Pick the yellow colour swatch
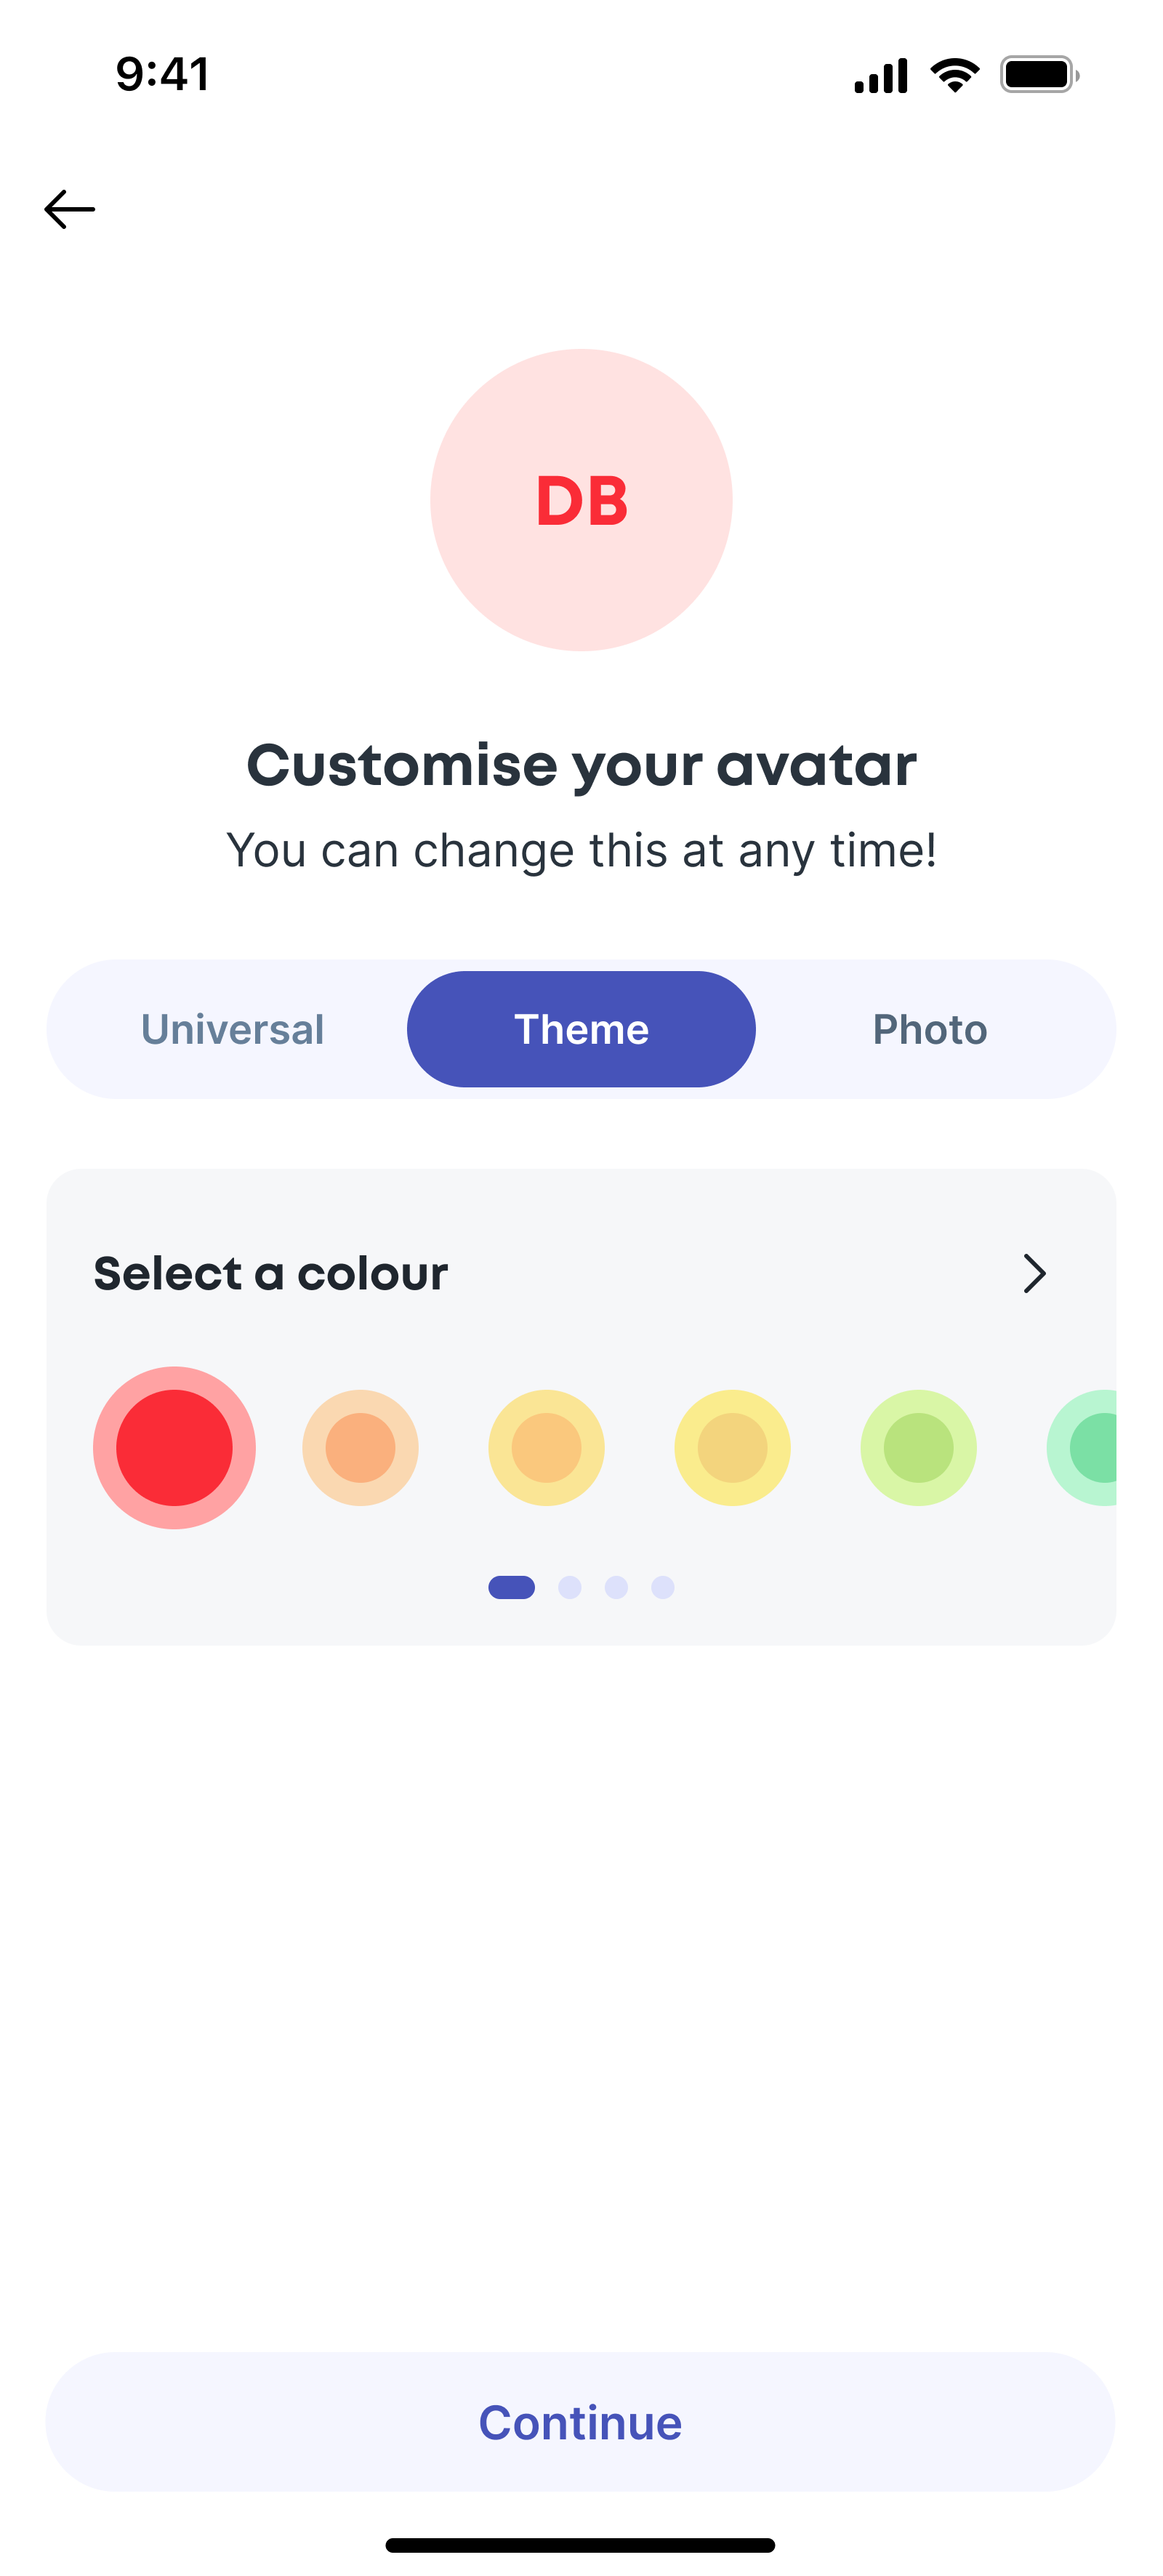 [x=732, y=1448]
